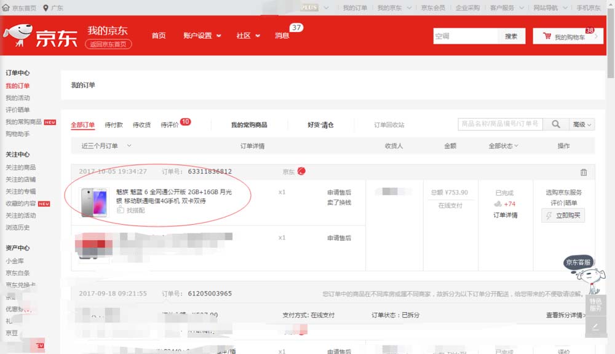Click the 找搭配 bag icon
The image size is (615, 354).
tap(120, 210)
